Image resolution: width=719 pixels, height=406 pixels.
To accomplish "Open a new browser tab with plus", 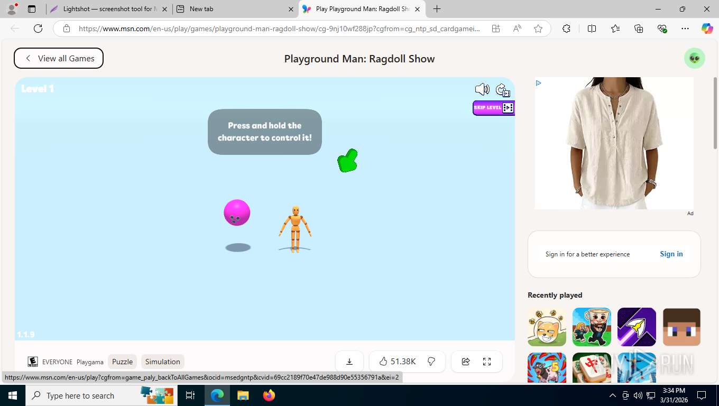I will [437, 9].
